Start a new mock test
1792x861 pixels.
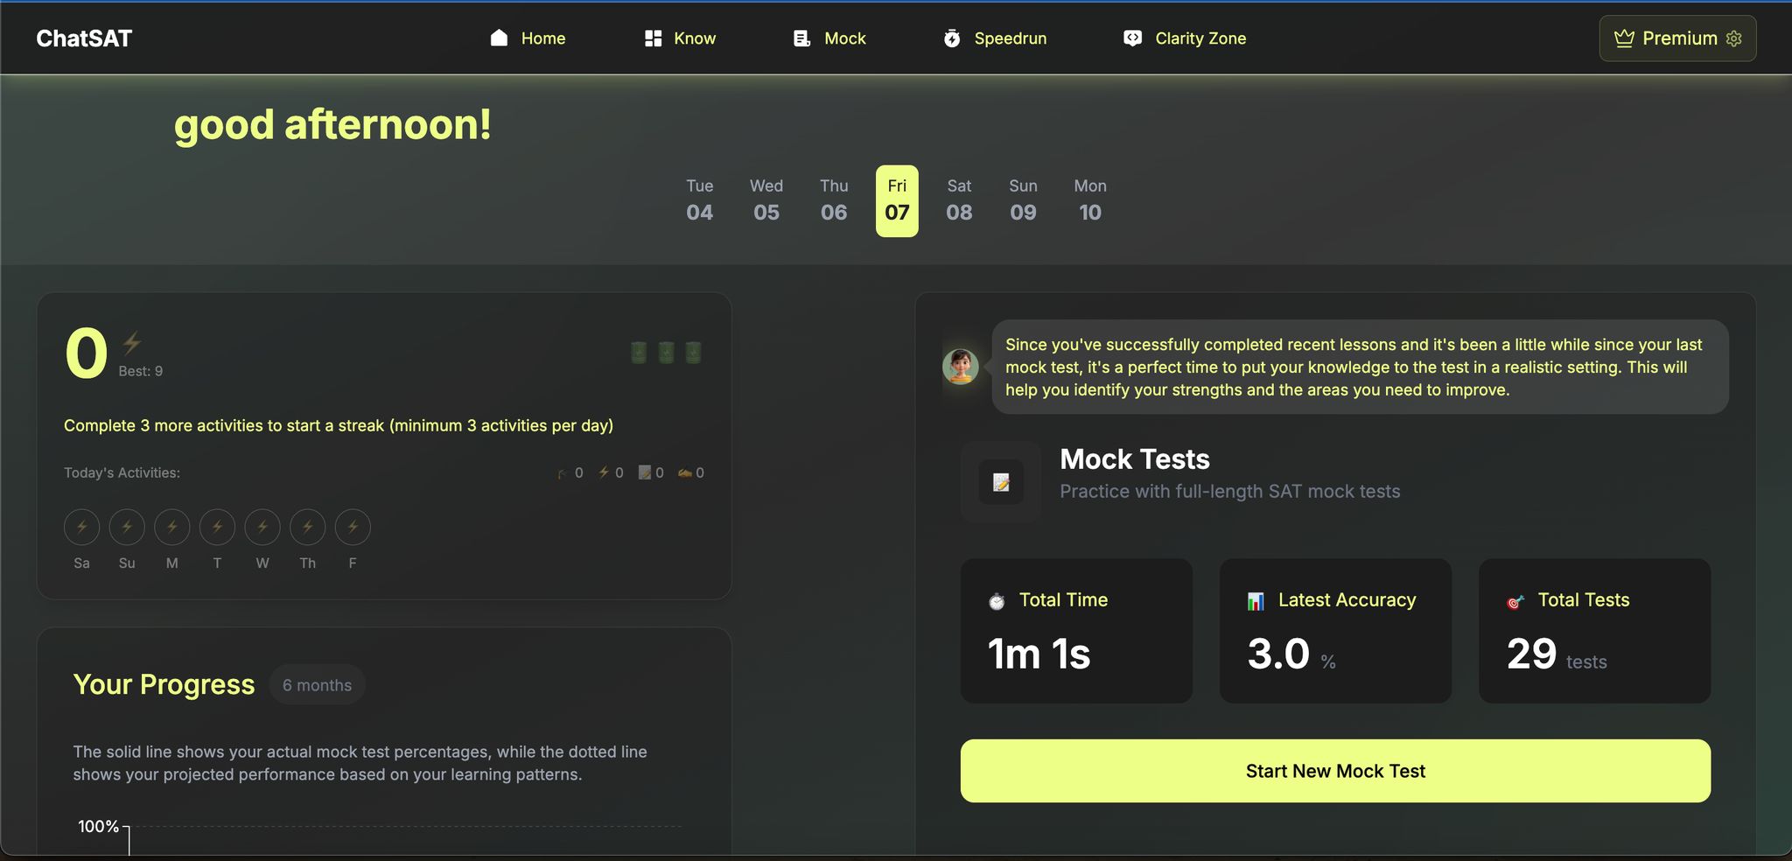pos(1335,771)
